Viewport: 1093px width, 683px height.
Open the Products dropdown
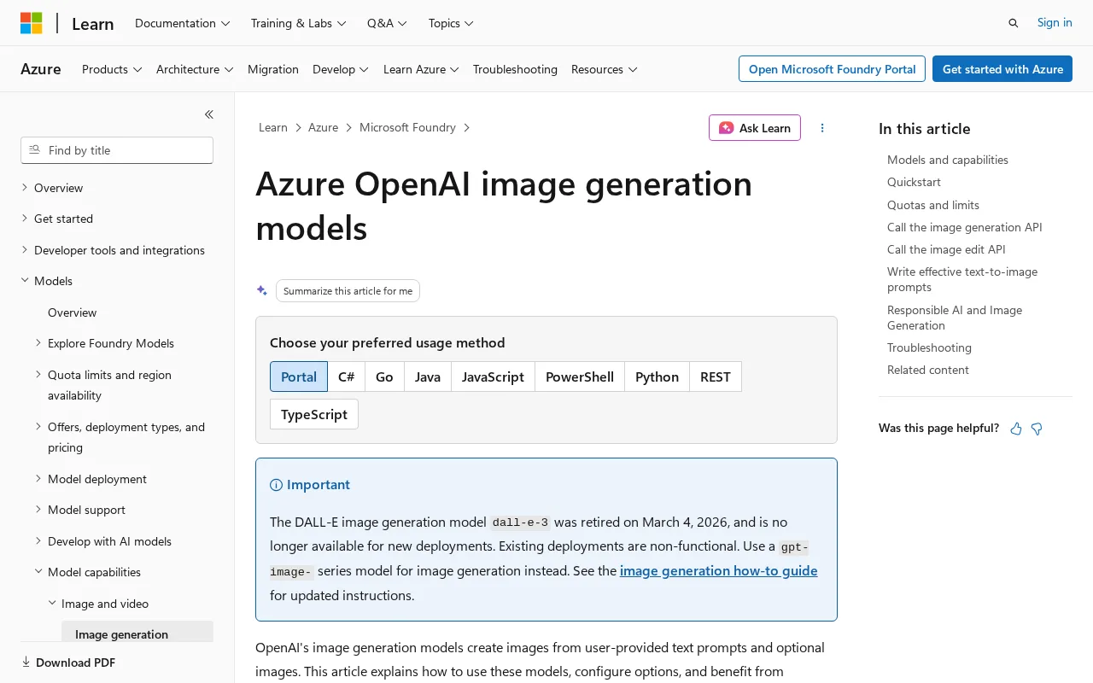(112, 69)
